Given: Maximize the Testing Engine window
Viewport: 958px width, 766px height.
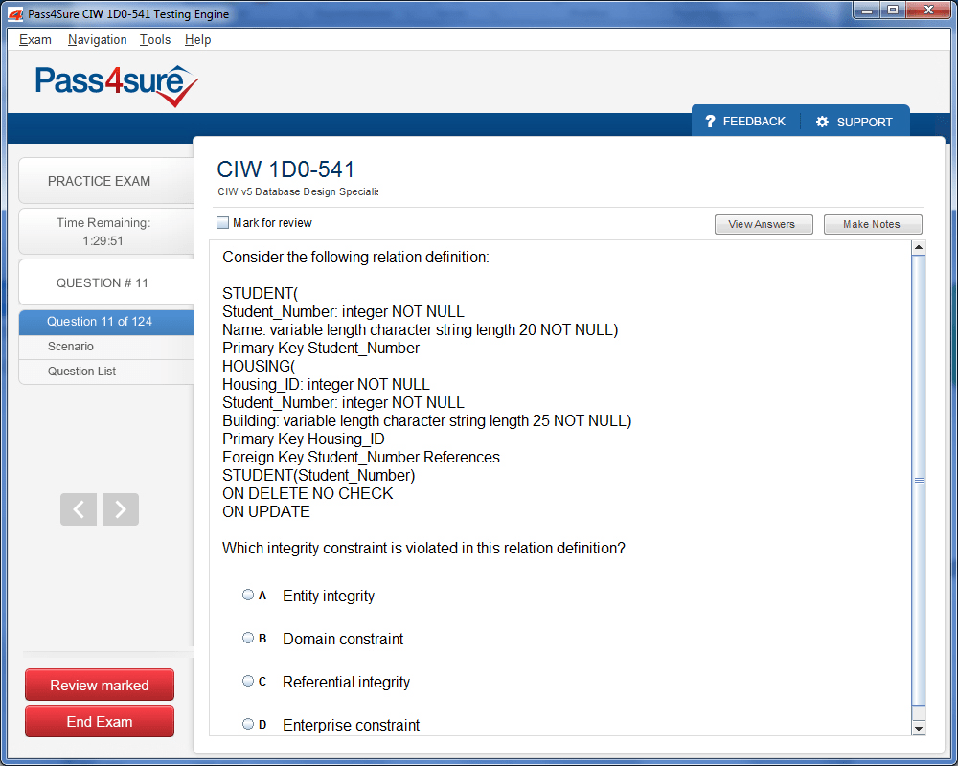Looking at the screenshot, I should coord(893,10).
